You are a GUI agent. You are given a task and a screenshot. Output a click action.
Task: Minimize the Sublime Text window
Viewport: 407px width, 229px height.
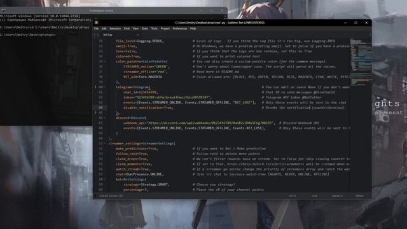click(345, 23)
